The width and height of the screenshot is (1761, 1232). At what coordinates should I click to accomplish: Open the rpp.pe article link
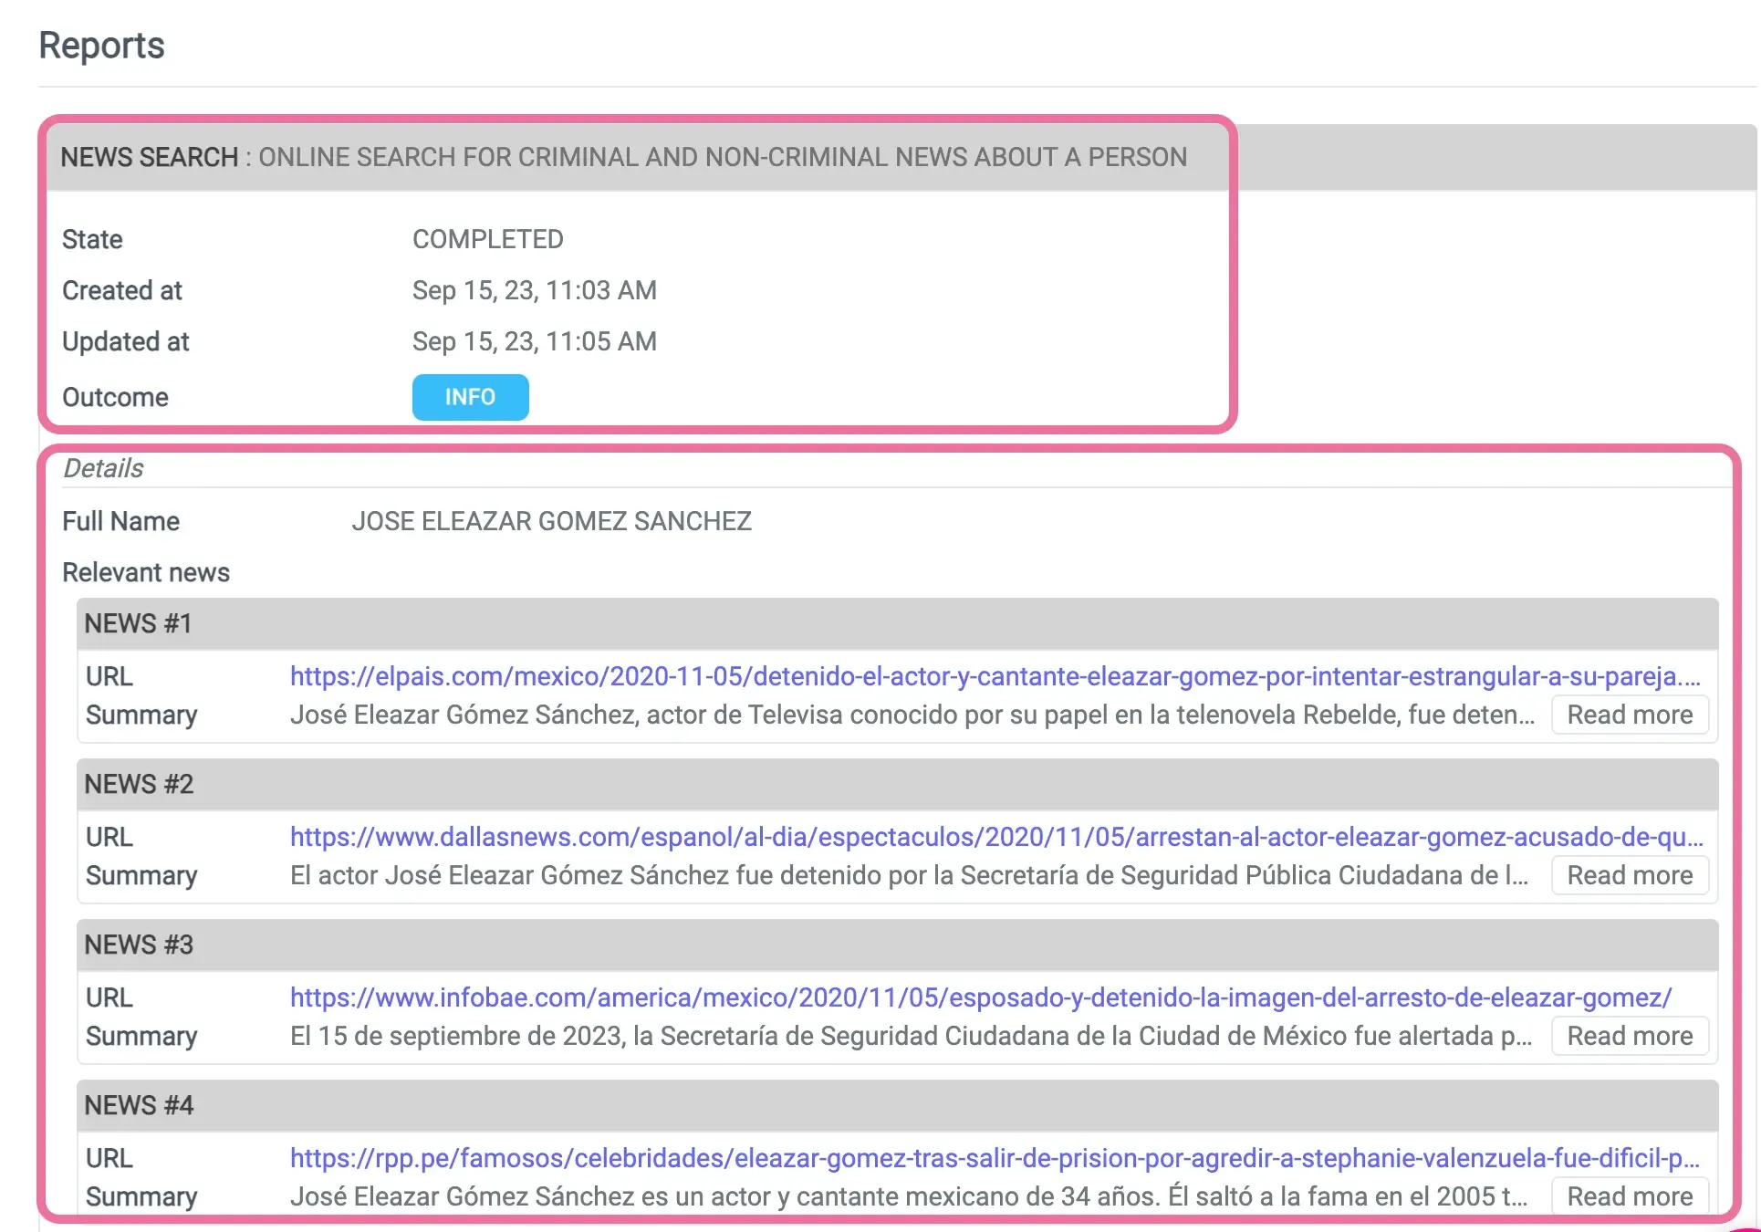995,1158
